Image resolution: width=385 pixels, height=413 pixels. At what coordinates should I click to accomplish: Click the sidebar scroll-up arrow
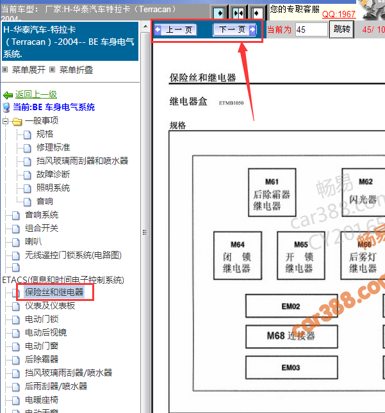point(145,27)
